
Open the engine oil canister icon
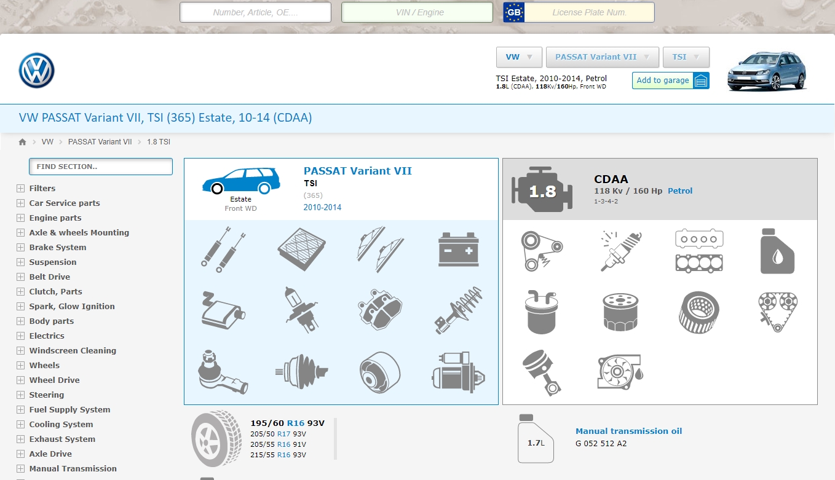coord(777,251)
